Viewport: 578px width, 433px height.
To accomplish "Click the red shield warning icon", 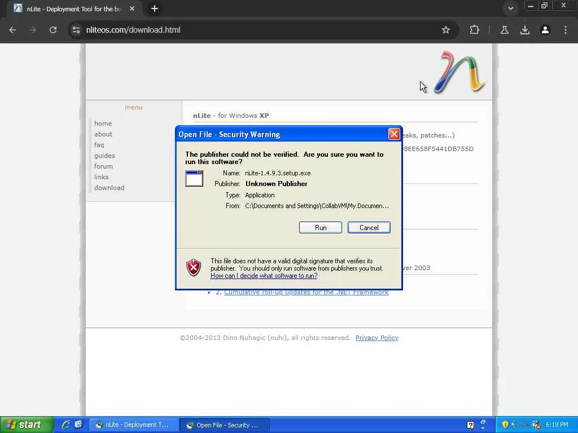I will click(x=194, y=268).
